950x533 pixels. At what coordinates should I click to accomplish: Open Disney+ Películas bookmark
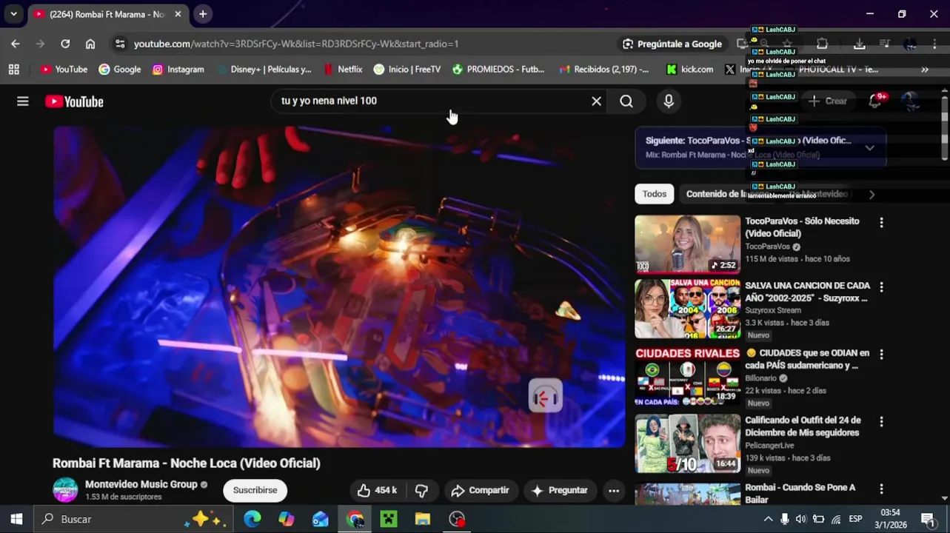point(264,69)
